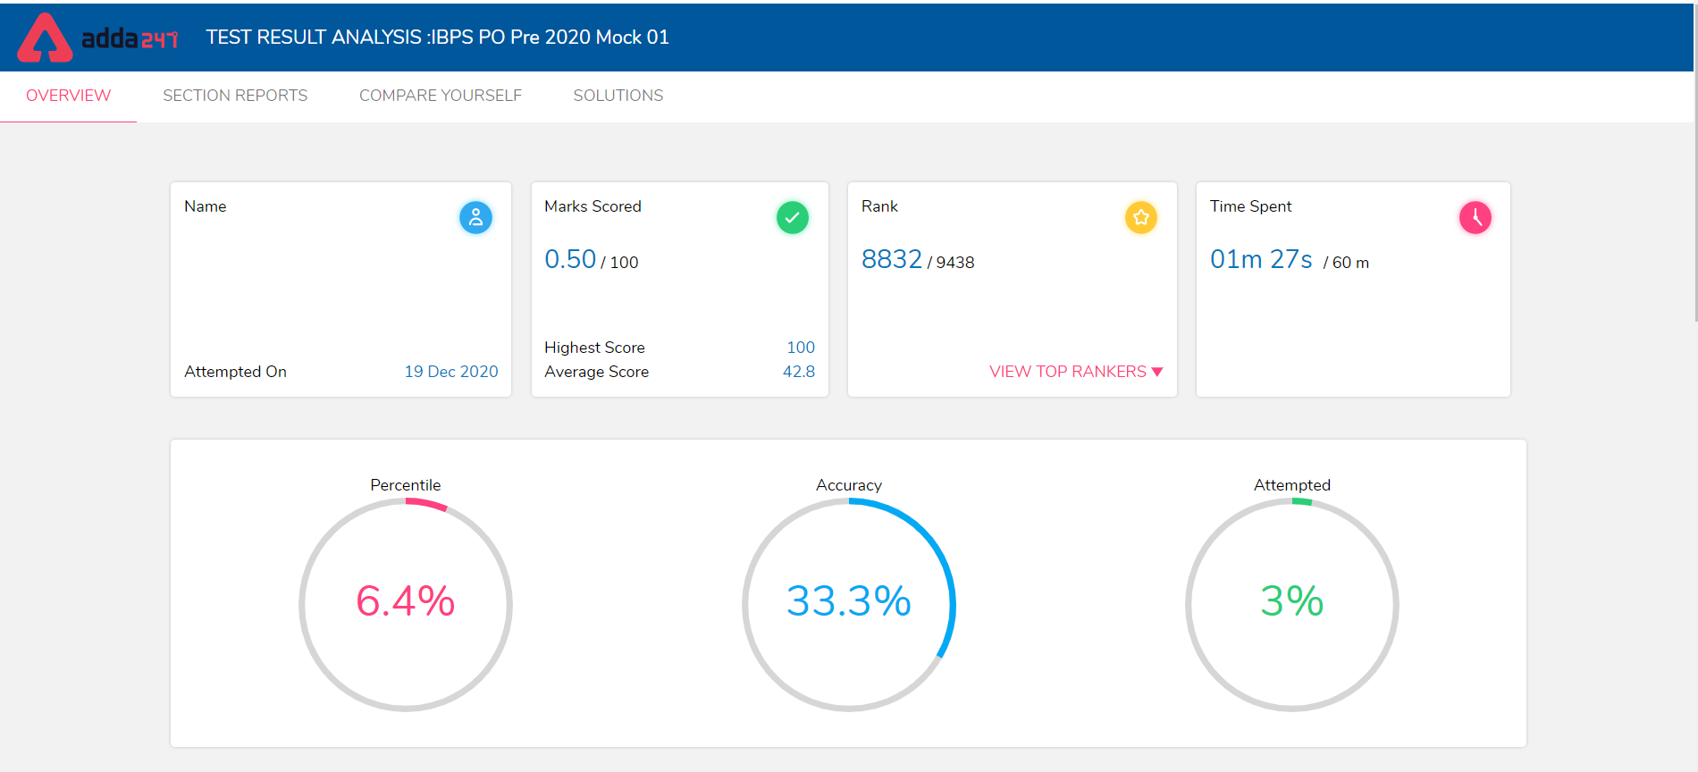Click the / 60 m total time text
Viewport: 1698px width, 772px height.
point(1346,263)
